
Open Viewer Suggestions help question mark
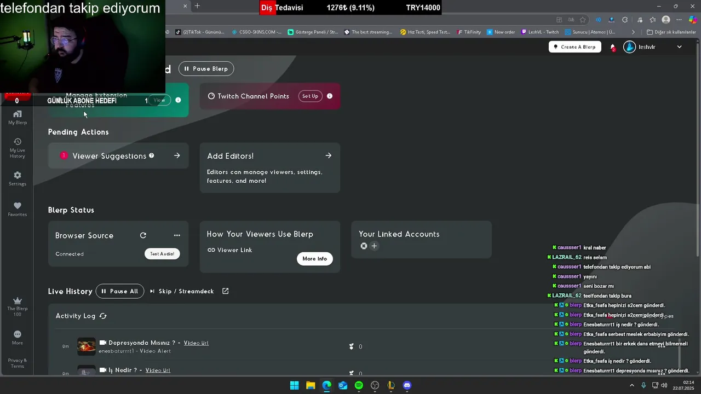pyautogui.click(x=152, y=155)
